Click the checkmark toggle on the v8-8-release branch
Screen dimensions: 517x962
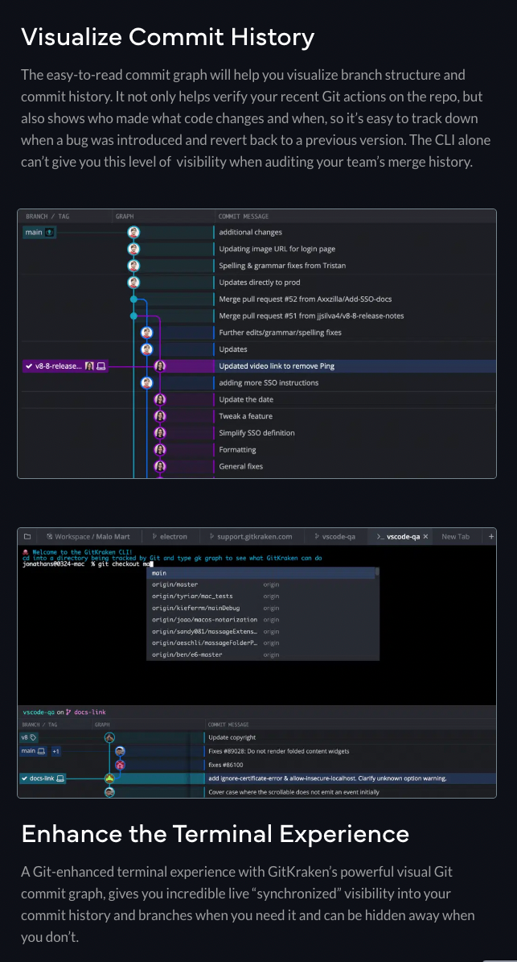[28, 365]
